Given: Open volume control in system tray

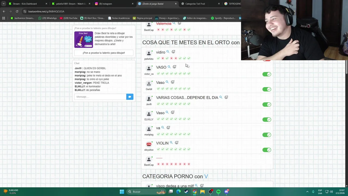Looking at the screenshot, I should point(331,192).
